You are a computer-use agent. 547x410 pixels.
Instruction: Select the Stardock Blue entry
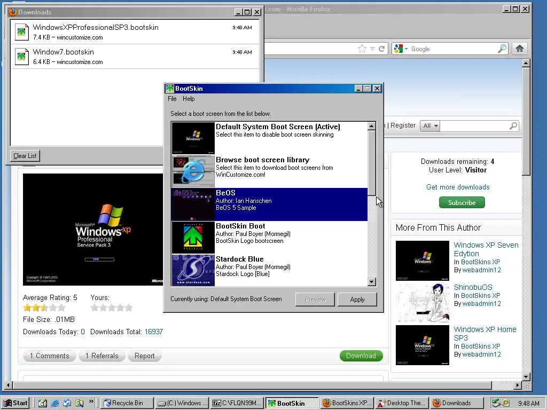[x=269, y=270]
